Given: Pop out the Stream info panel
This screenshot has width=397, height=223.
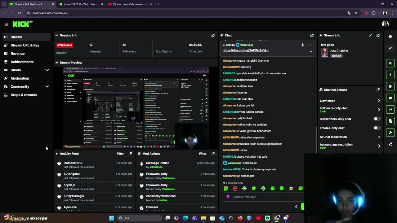Looking at the screenshot, I should [378, 35].
